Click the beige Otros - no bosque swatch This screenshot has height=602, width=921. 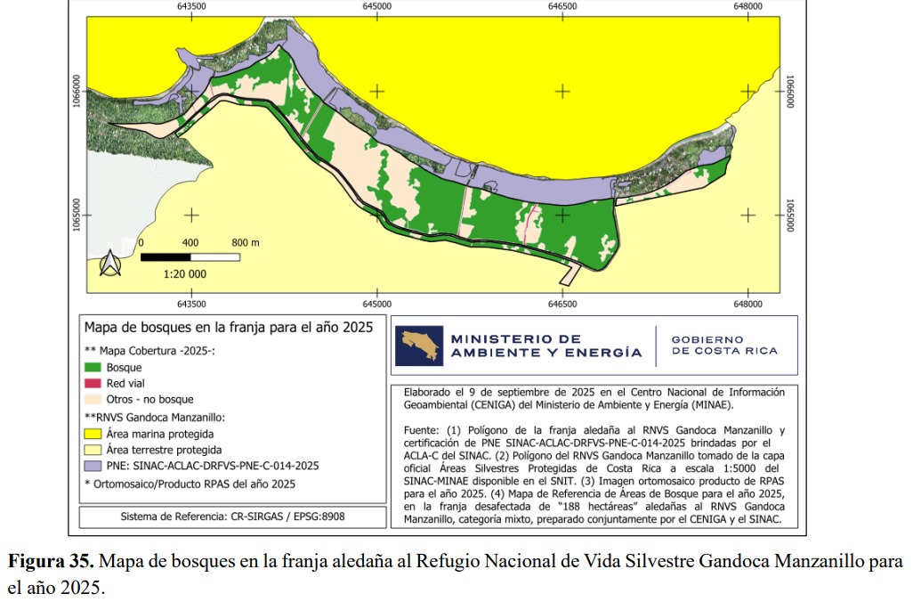(93, 400)
